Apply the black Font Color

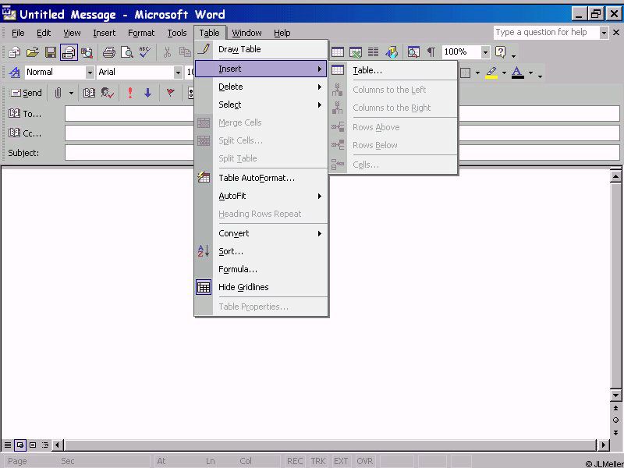tap(517, 73)
